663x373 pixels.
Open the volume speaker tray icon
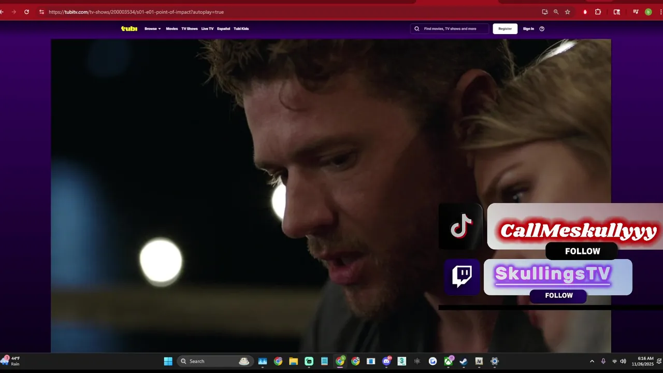(623, 361)
